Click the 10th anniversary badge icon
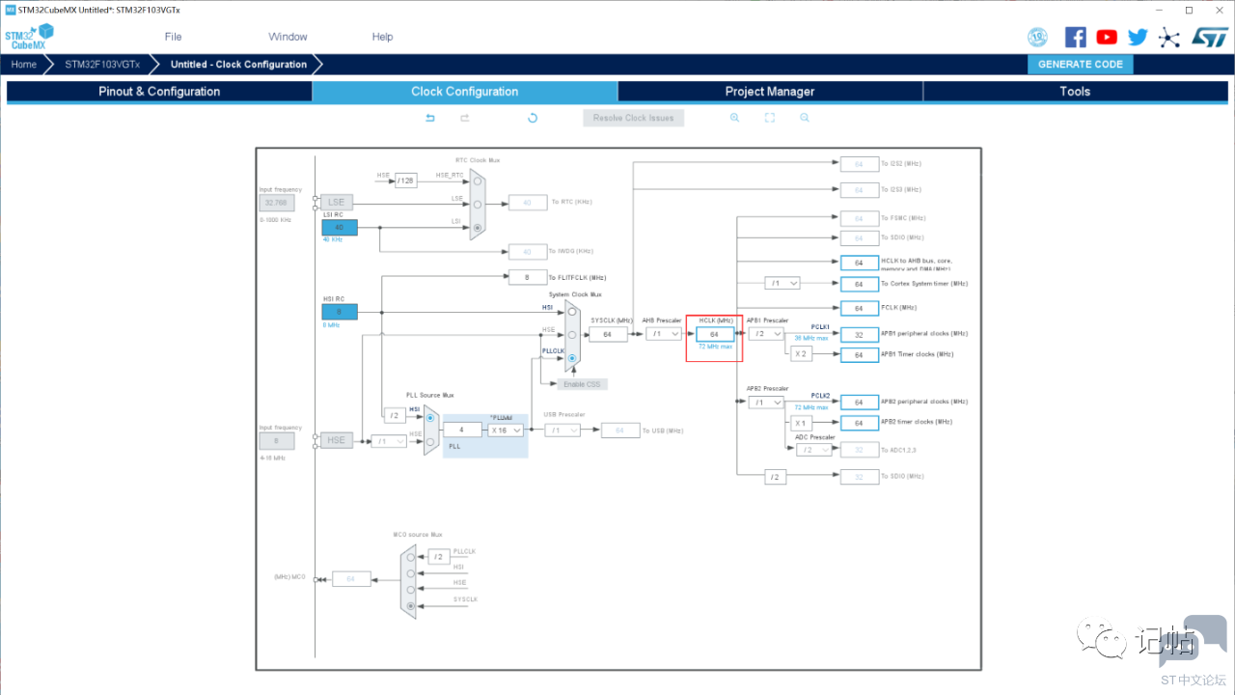Image resolution: width=1235 pixels, height=695 pixels. point(1038,37)
